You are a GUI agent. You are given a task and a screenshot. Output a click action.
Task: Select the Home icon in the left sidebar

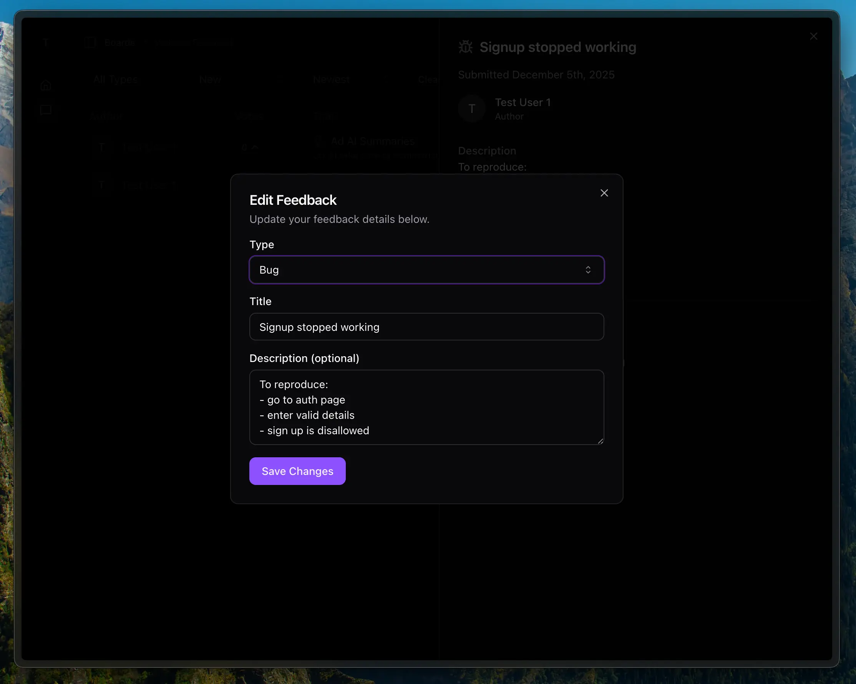[x=46, y=84]
